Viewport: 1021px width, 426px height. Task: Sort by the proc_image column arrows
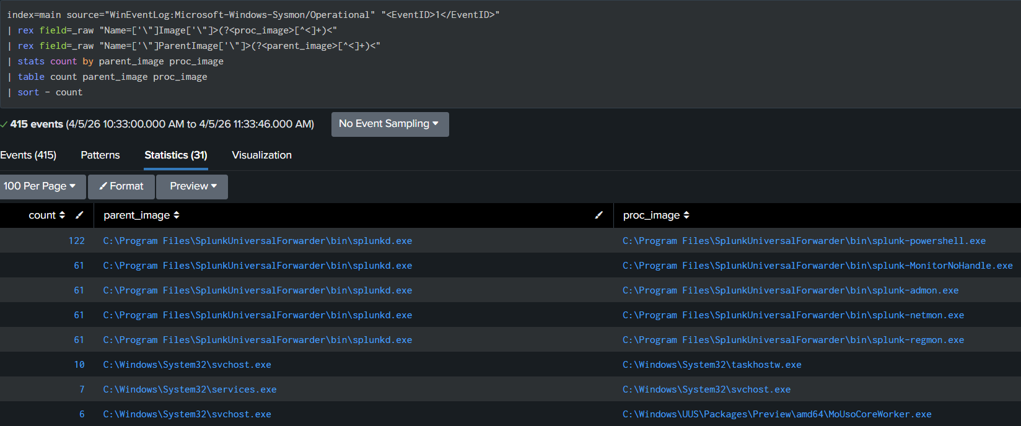click(x=686, y=215)
